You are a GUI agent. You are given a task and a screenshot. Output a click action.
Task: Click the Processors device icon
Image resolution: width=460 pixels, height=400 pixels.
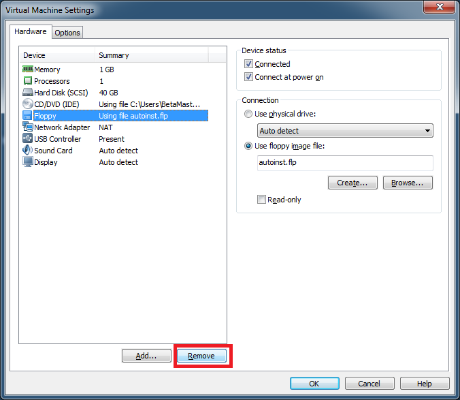tap(28, 81)
